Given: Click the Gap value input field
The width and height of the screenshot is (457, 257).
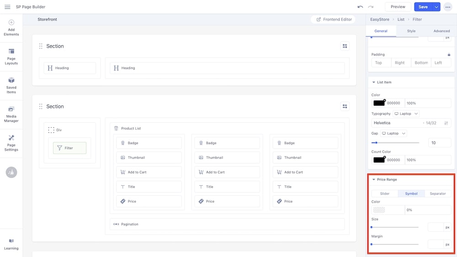Looking at the screenshot, I should (439, 143).
